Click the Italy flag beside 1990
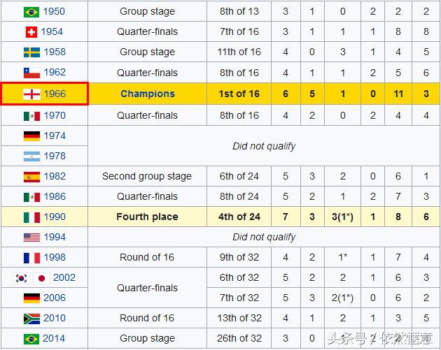The width and height of the screenshot is (441, 350). pyautogui.click(x=31, y=217)
